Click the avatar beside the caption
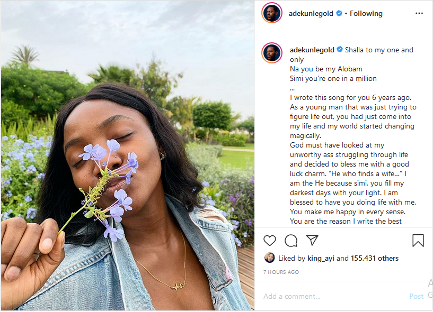The width and height of the screenshot is (433, 312). pyautogui.click(x=272, y=53)
